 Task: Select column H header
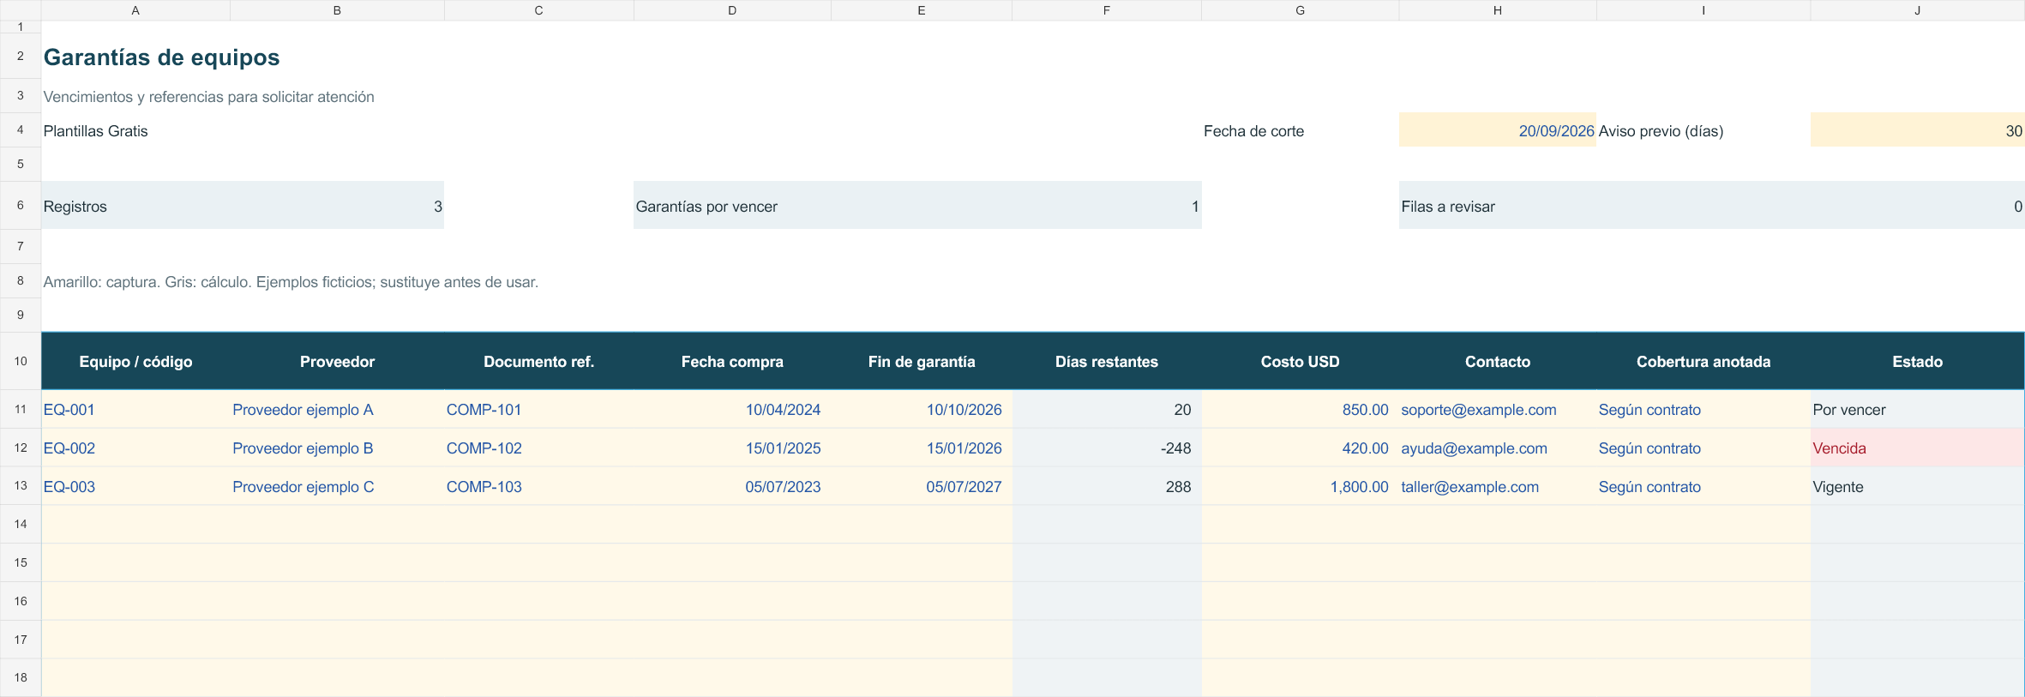coord(1498,10)
